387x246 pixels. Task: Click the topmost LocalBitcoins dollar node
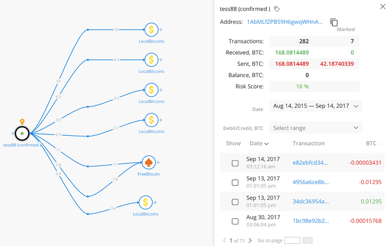pyautogui.click(x=151, y=30)
